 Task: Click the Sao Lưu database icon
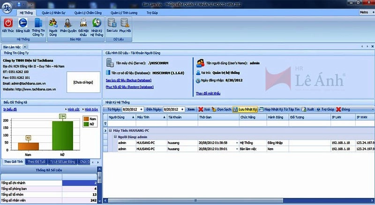112,23
